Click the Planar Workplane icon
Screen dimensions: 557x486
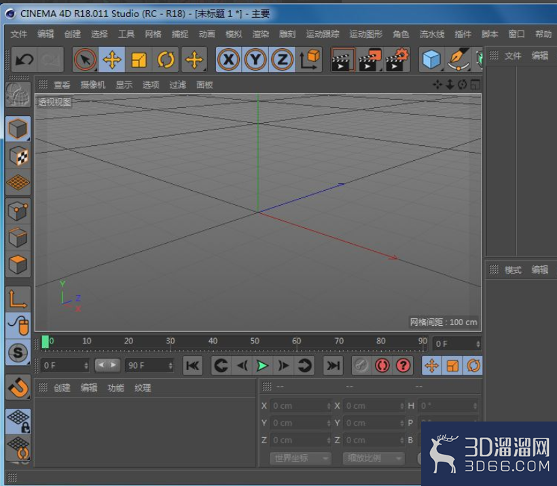click(18, 449)
